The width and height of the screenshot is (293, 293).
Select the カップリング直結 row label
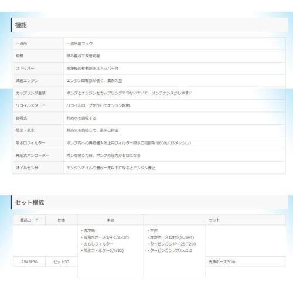[x=30, y=93]
